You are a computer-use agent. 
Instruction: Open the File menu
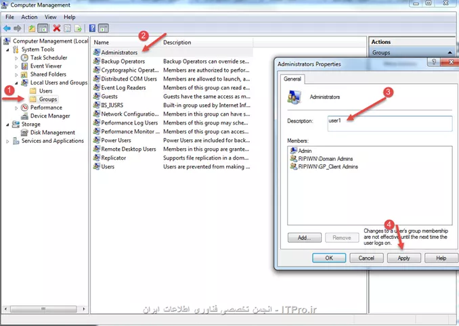click(9, 17)
